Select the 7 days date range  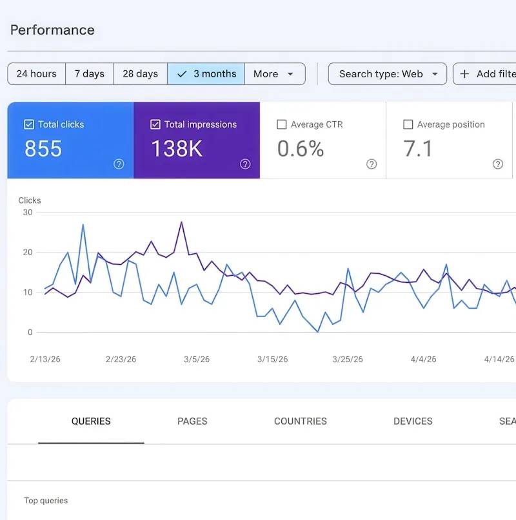(89, 73)
